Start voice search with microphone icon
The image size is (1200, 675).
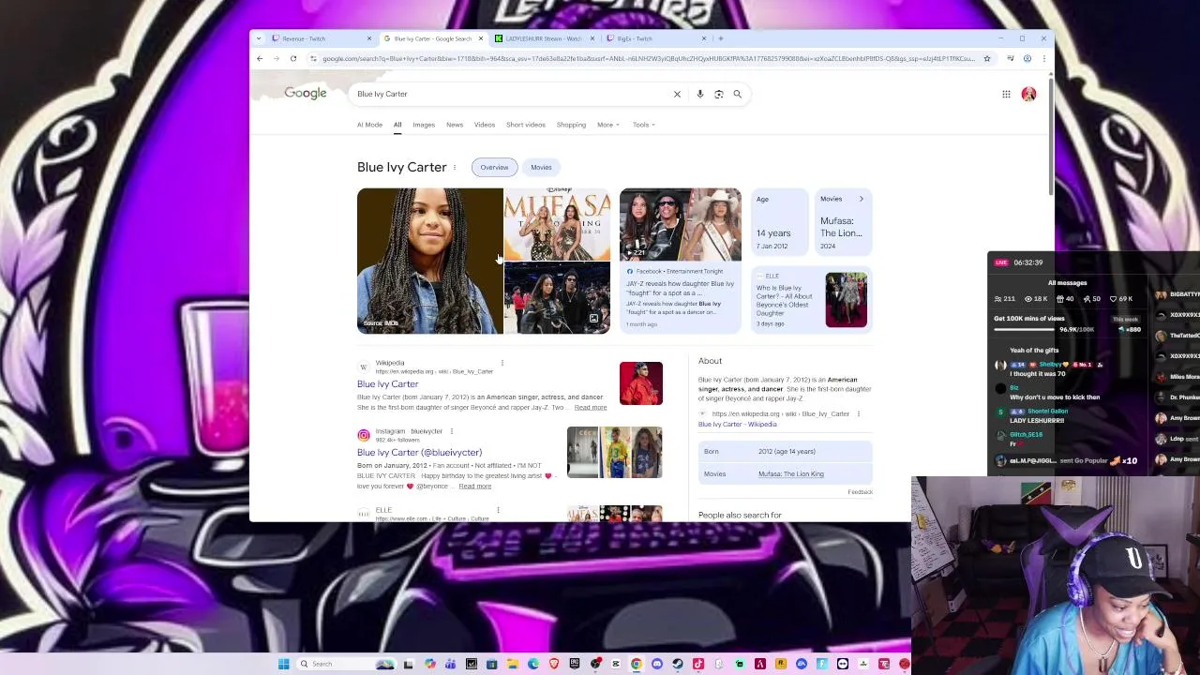coord(699,94)
